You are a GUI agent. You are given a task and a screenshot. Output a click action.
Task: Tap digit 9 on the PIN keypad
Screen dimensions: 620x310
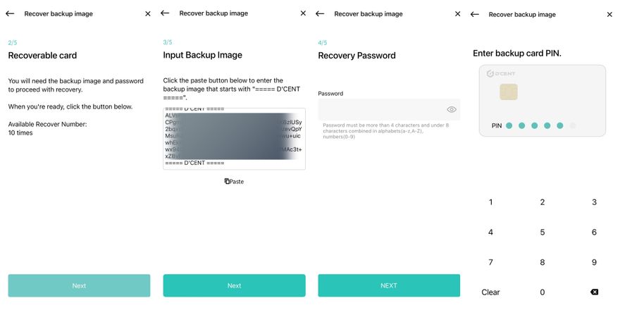pyautogui.click(x=594, y=263)
